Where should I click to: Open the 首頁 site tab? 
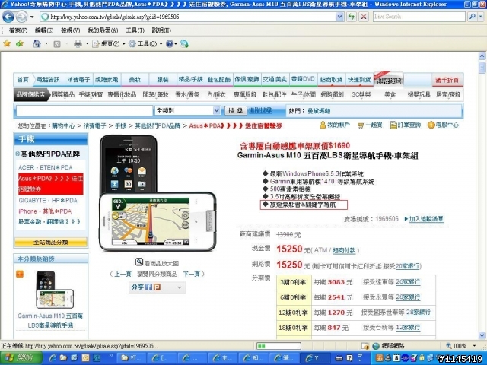(23, 80)
